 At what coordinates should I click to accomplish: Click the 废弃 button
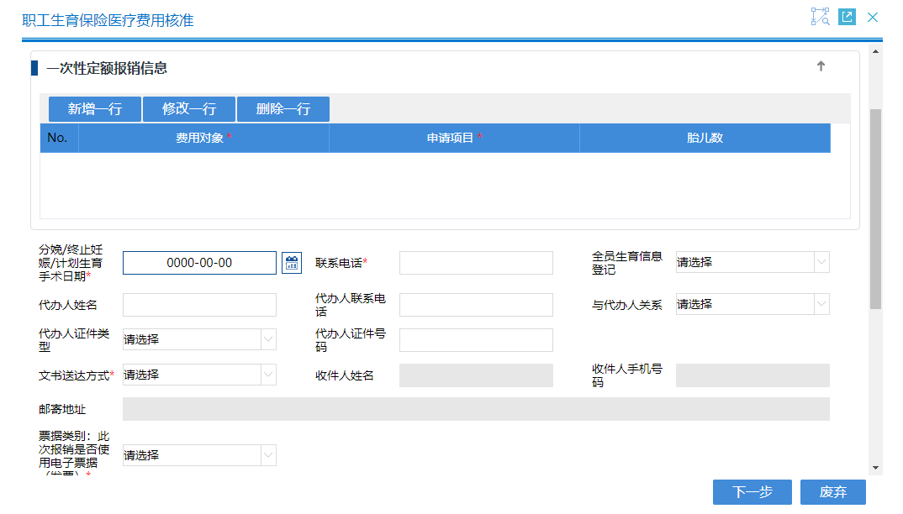pyautogui.click(x=832, y=492)
